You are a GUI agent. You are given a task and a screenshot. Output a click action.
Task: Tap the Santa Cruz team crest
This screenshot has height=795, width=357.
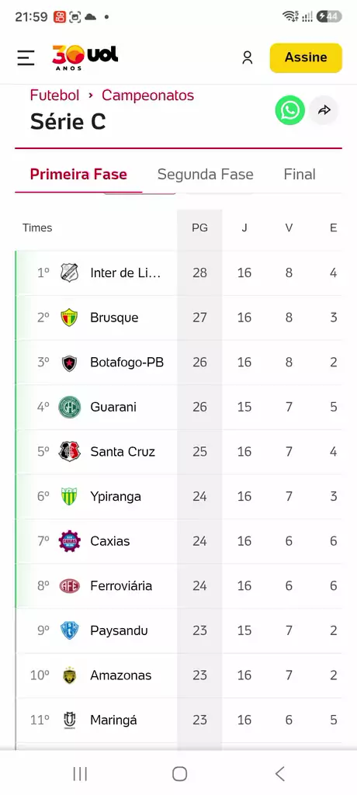coord(70,452)
